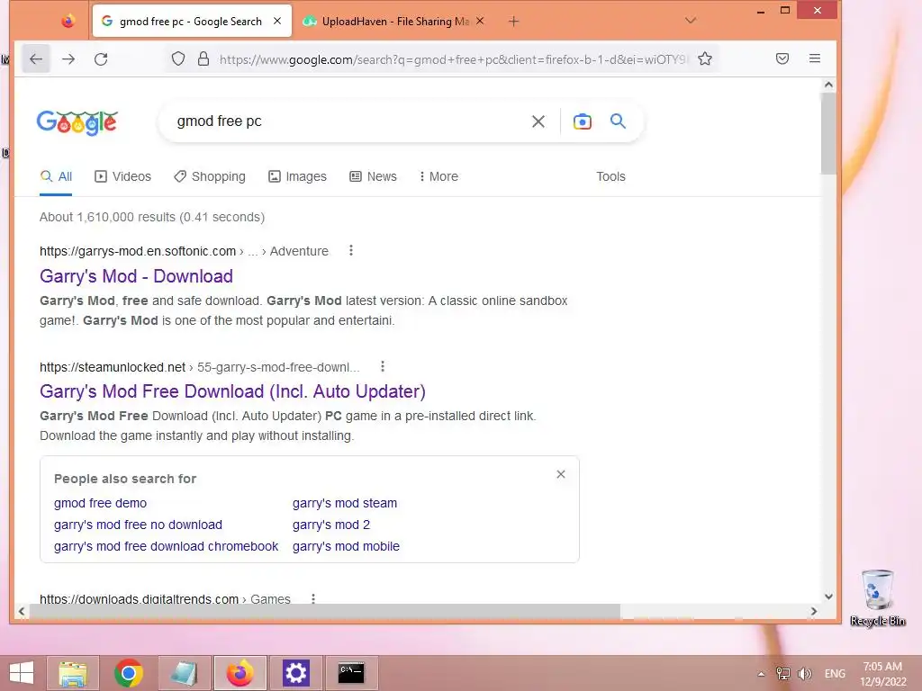Click the horizontal scrollbar right arrow
Screen dimensions: 922x691
coord(814,611)
